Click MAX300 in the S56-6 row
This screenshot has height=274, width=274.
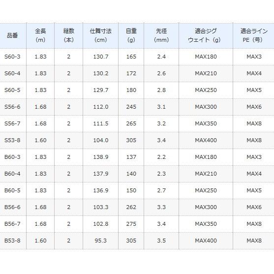pos(206,107)
